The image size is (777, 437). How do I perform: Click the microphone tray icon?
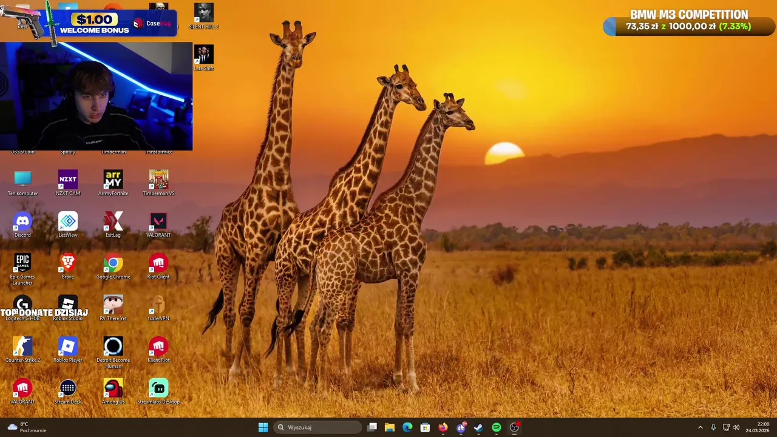point(713,427)
